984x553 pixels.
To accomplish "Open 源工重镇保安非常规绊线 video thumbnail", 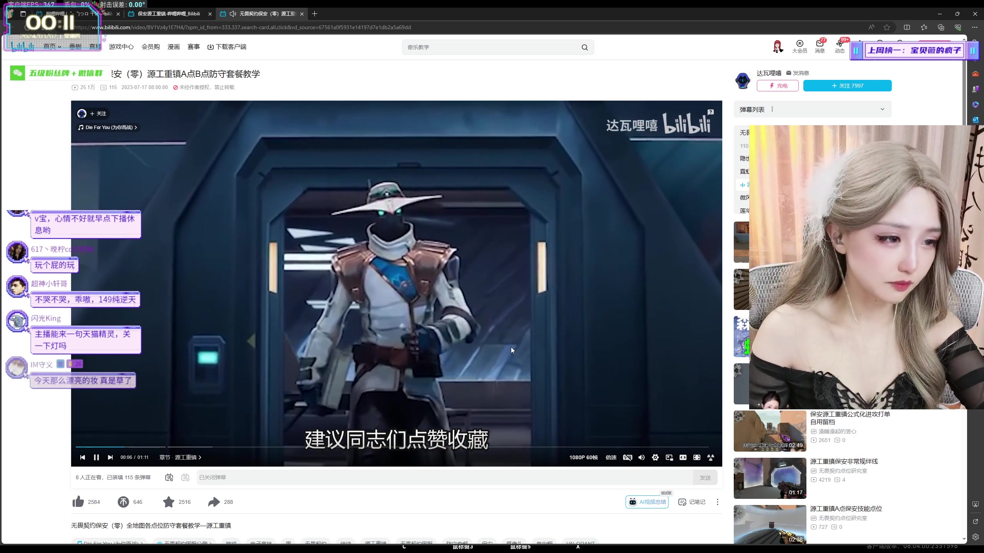I will point(770,478).
